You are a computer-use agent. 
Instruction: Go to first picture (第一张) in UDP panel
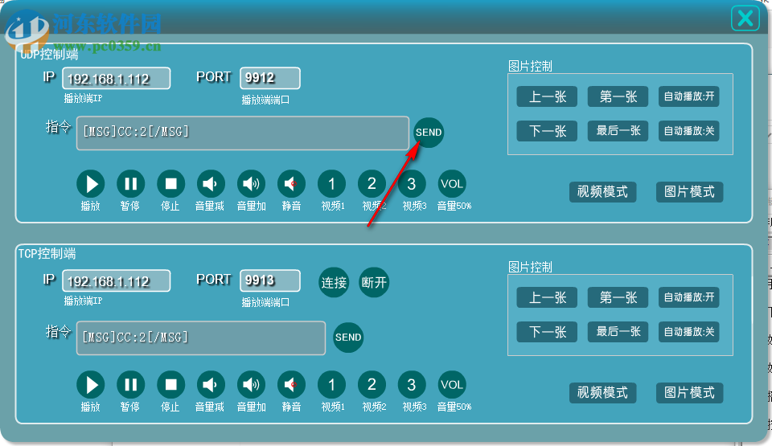618,96
